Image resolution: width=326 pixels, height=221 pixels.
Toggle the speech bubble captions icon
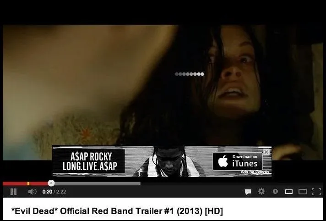pos(248,192)
